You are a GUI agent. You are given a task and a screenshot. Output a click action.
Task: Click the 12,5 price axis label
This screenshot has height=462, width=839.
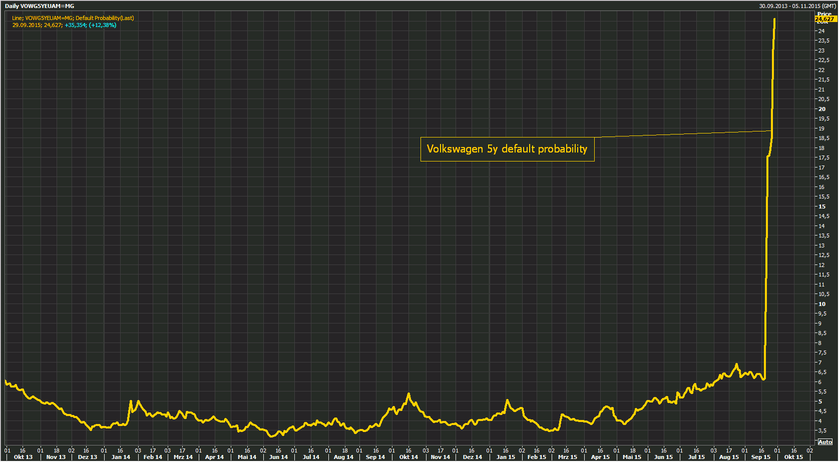click(823, 255)
